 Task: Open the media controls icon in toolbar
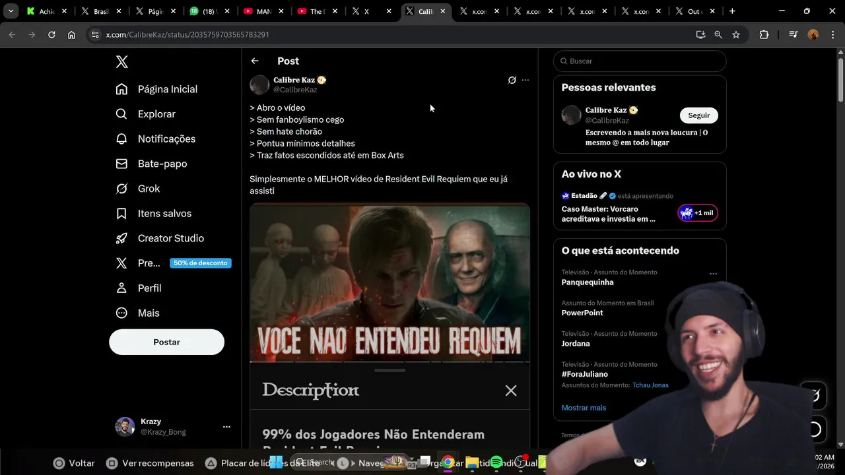794,34
